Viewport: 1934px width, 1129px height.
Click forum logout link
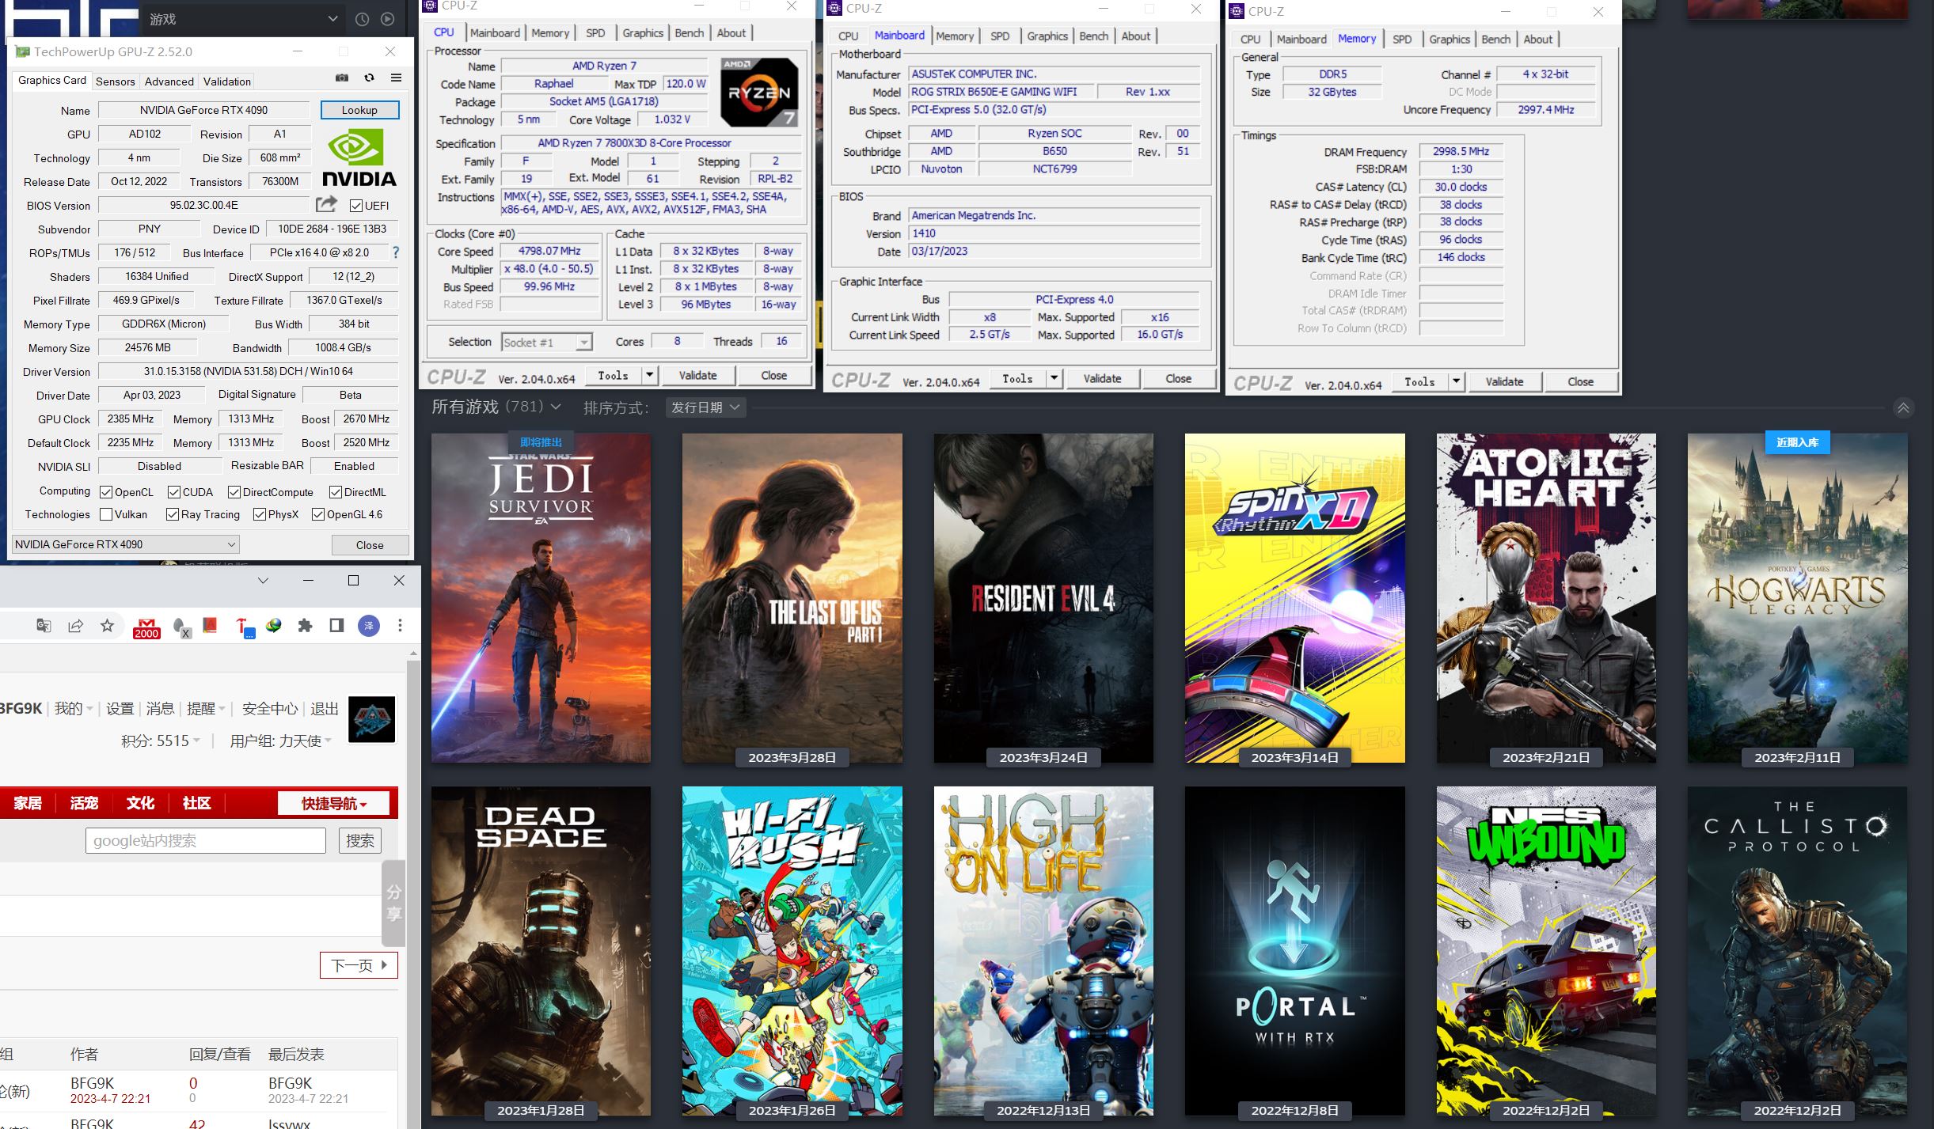pyautogui.click(x=325, y=709)
